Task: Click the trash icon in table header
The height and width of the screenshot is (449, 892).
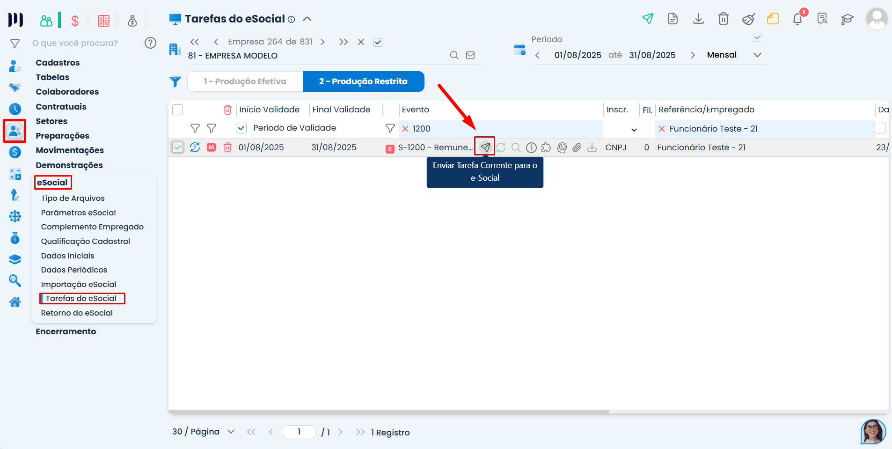Action: click(x=227, y=110)
